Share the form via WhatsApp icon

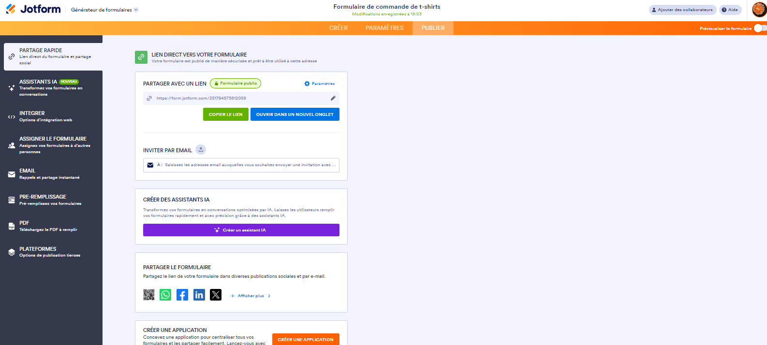pyautogui.click(x=165, y=295)
